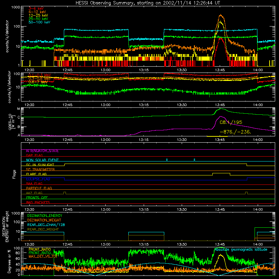Click the '-876./-236.' flare position annotation
The image size is (279, 279).
click(x=235, y=132)
